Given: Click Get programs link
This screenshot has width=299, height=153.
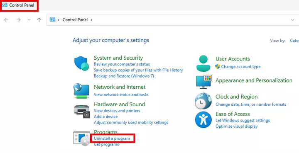Looking at the screenshot, I should pos(106,144).
